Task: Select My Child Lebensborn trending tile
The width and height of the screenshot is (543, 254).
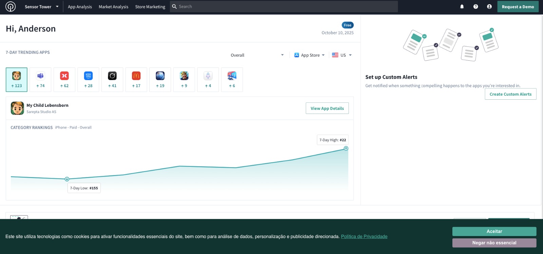Action: 17,79
